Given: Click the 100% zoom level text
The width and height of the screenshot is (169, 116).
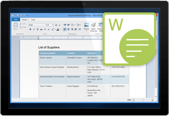Looking at the screenshot, I should pyautogui.click(x=129, y=100).
